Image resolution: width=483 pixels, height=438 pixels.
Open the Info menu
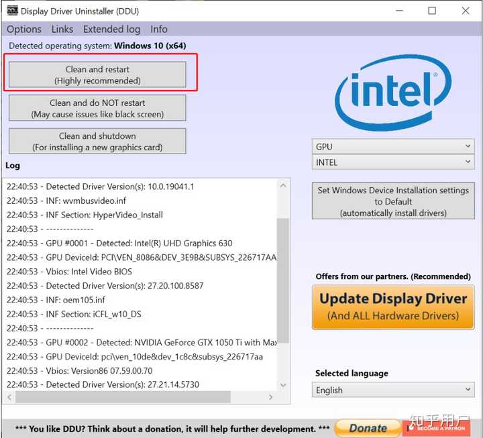pyautogui.click(x=159, y=30)
